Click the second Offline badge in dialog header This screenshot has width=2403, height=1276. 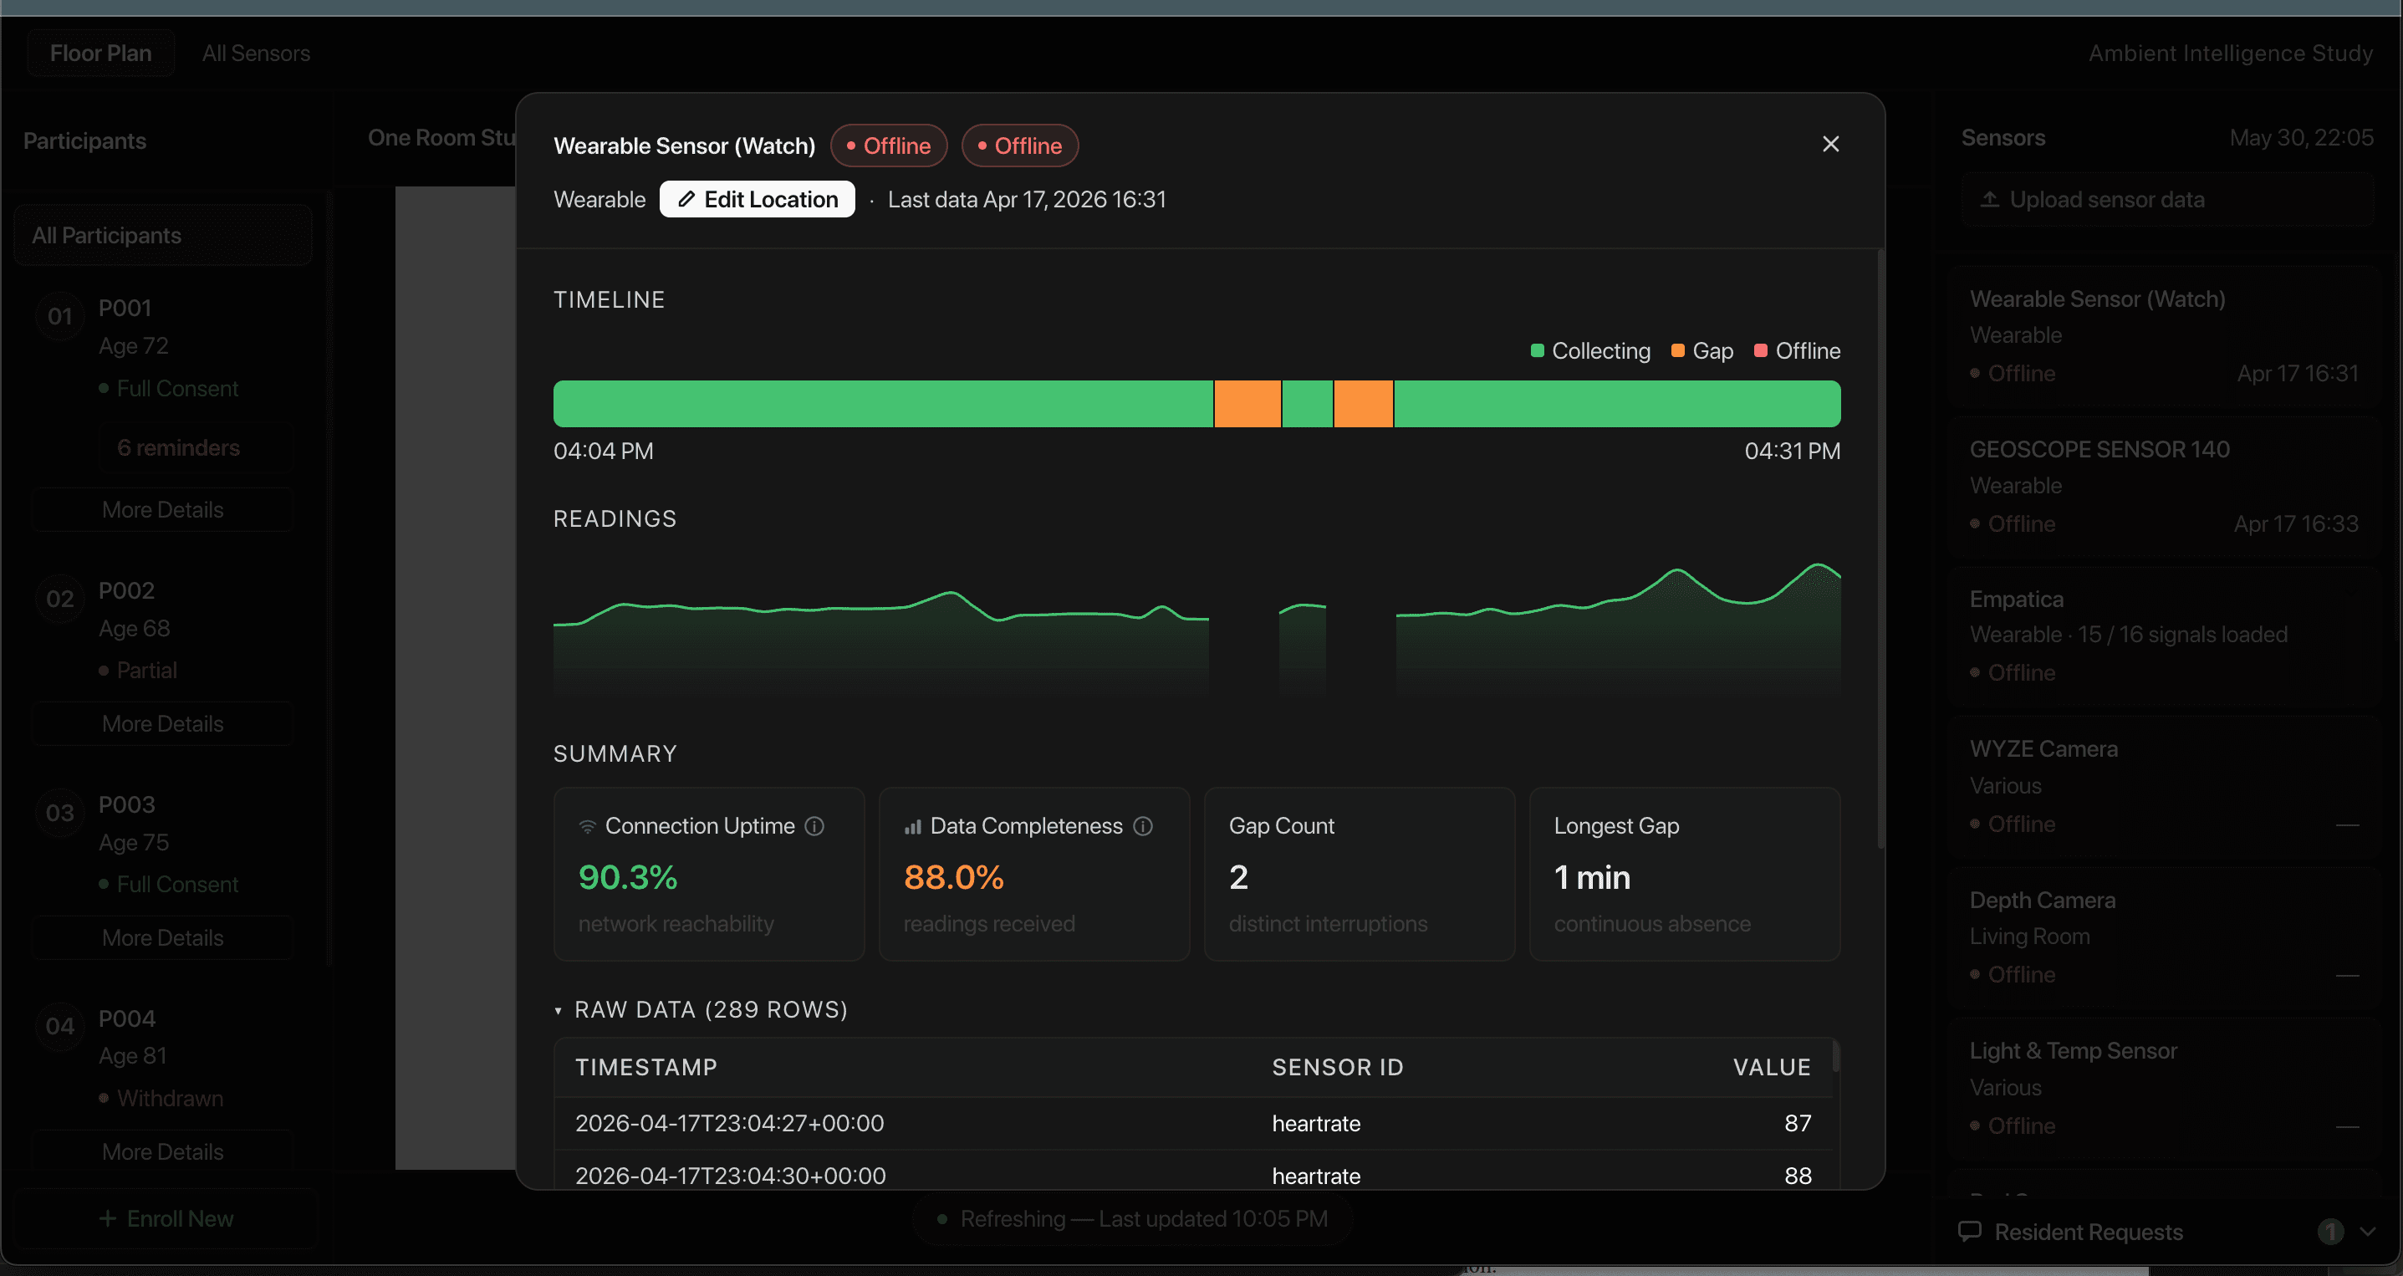pos(1019,145)
